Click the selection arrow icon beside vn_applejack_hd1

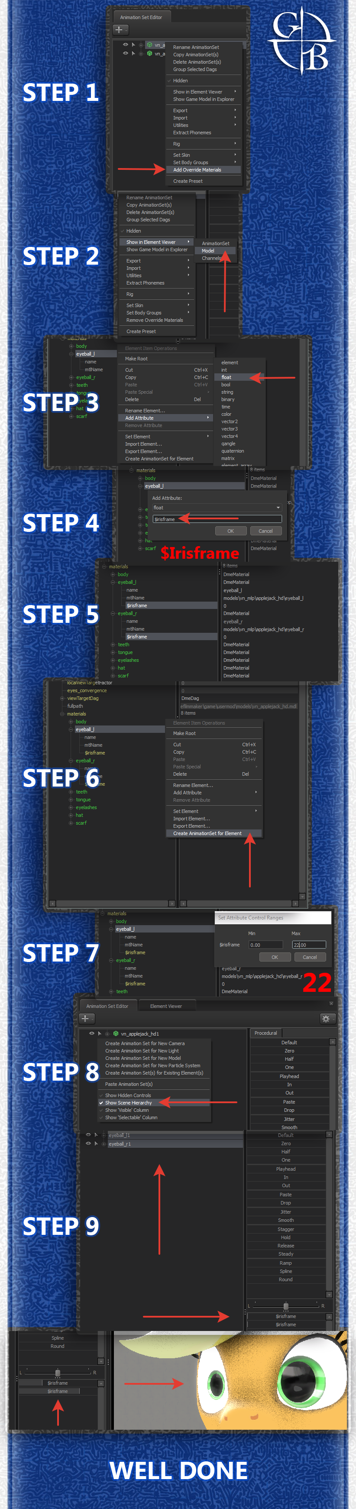(x=100, y=1033)
